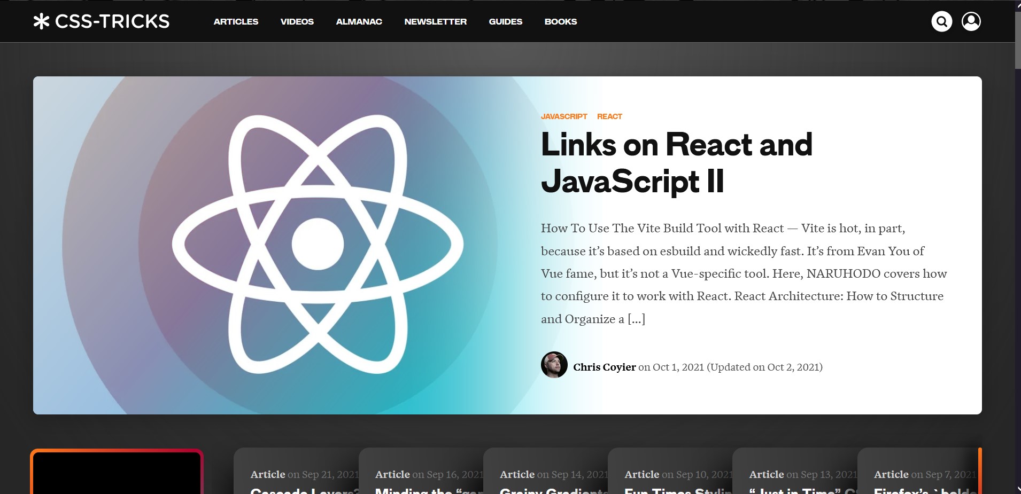Open the Newsletter menu item
This screenshot has width=1021, height=494.
click(435, 21)
